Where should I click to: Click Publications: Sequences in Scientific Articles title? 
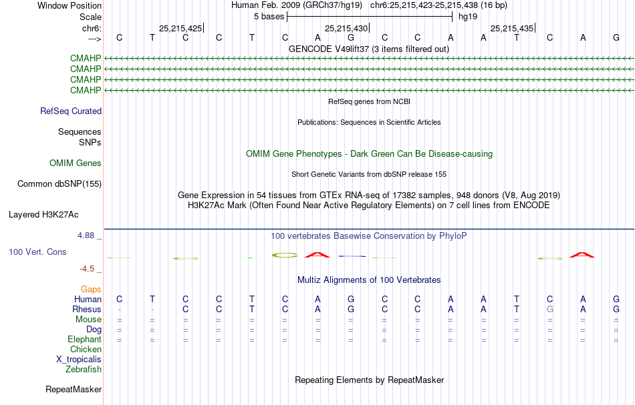[x=369, y=122]
